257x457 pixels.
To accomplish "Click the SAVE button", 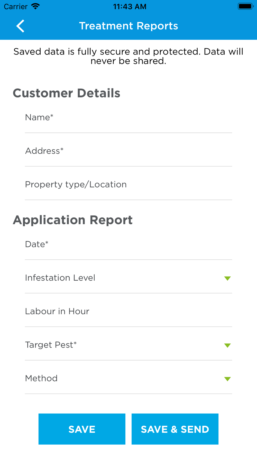I will (82, 429).
